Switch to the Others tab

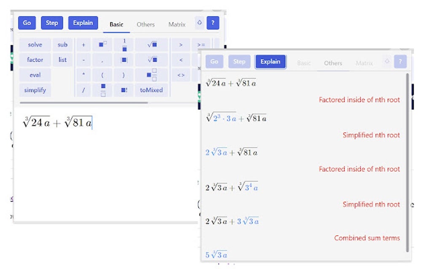(145, 24)
